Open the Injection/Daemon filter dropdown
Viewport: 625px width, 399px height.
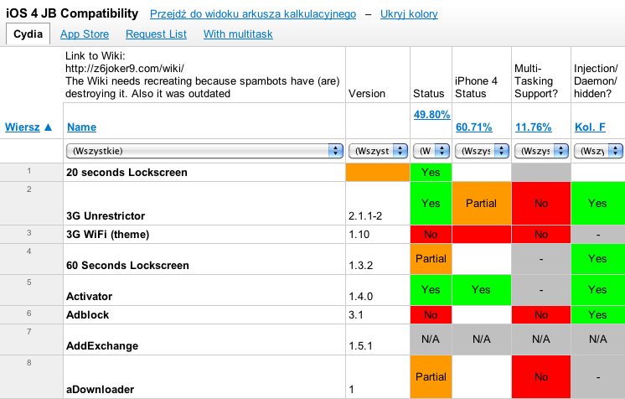point(598,151)
